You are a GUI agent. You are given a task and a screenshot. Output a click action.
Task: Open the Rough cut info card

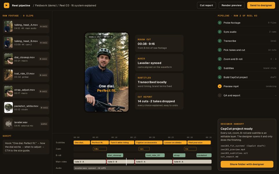[x=159, y=43]
